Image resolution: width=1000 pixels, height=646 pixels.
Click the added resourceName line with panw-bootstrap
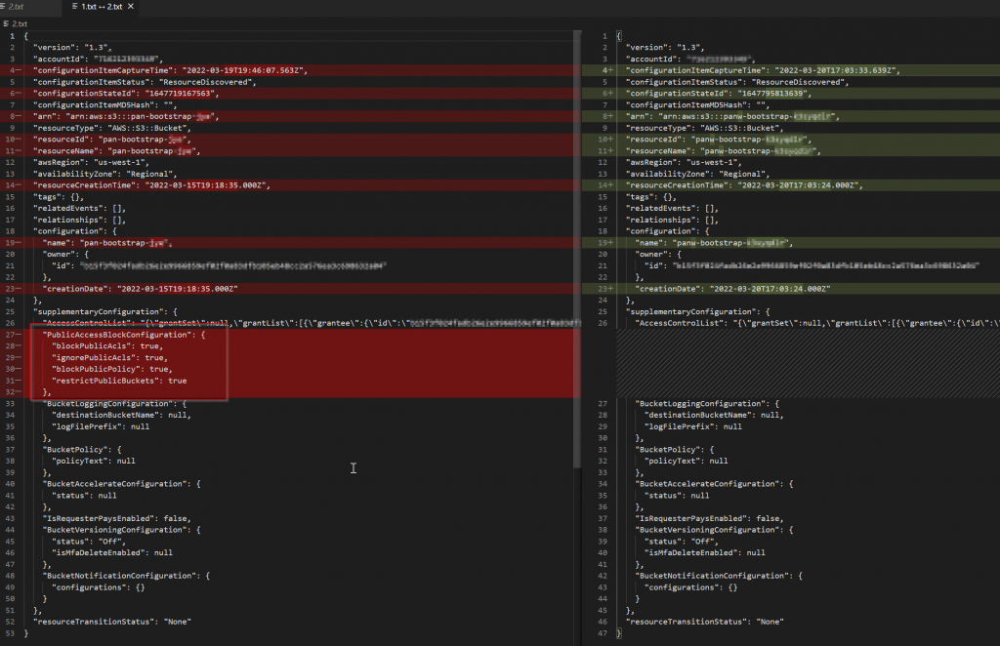tap(791, 151)
